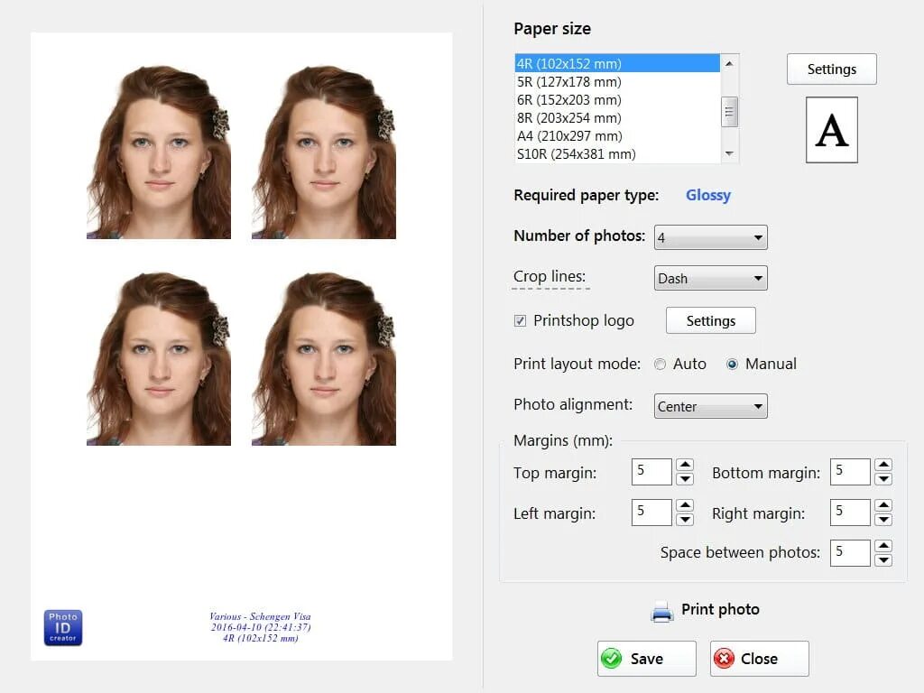
Task: Click the printer icon beside Print photo
Action: (661, 611)
